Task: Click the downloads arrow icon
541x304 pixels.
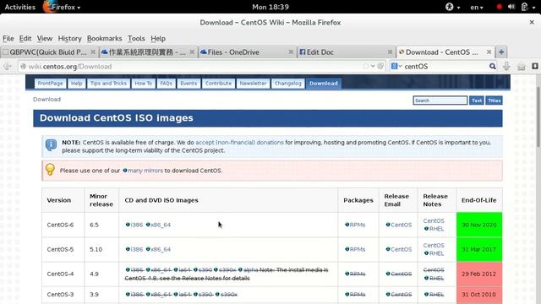Action: pyautogui.click(x=506, y=66)
